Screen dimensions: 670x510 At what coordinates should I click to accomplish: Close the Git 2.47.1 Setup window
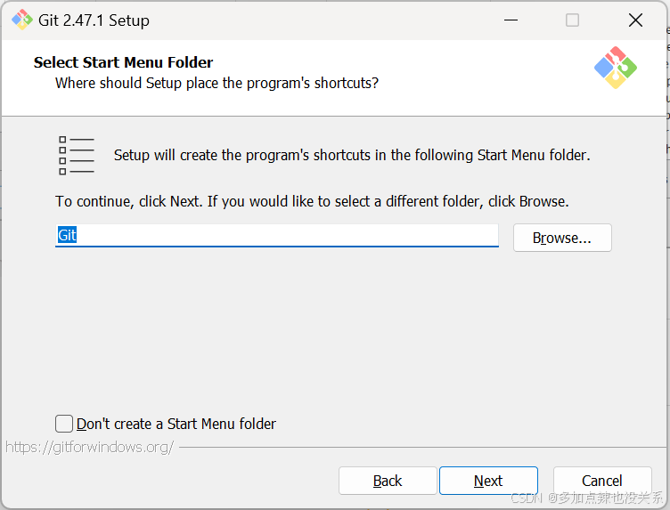[635, 20]
